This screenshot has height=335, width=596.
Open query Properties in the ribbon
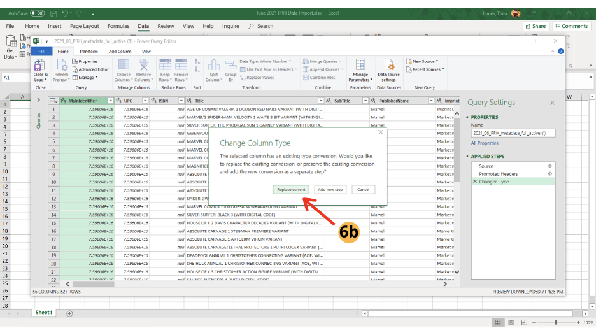(x=85, y=61)
